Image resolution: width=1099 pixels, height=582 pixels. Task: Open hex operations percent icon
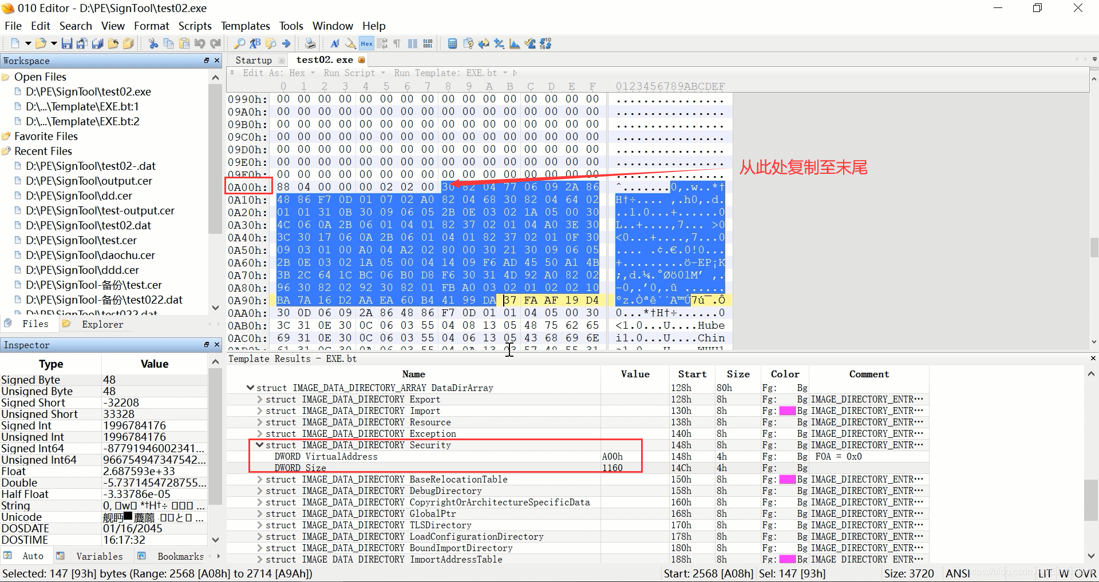(x=499, y=43)
